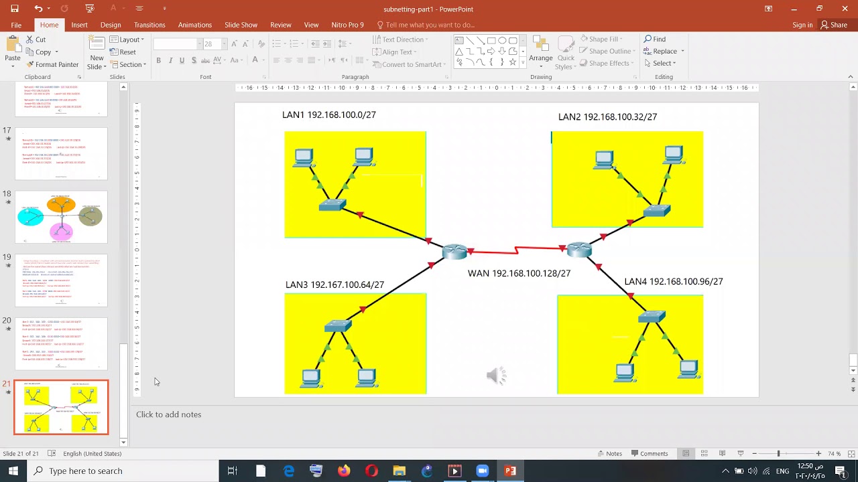Click the Tell me search field

[x=426, y=25]
